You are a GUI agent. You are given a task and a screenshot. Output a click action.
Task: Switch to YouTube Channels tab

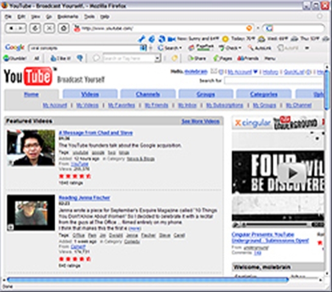click(148, 94)
